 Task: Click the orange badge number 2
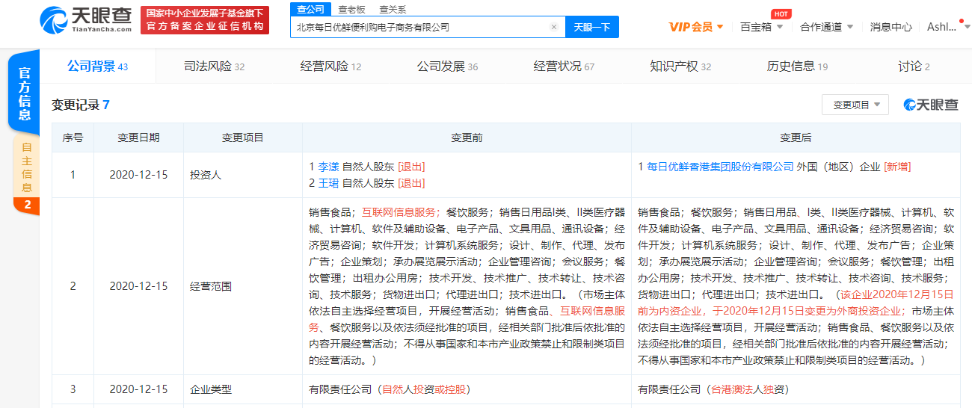coord(26,205)
